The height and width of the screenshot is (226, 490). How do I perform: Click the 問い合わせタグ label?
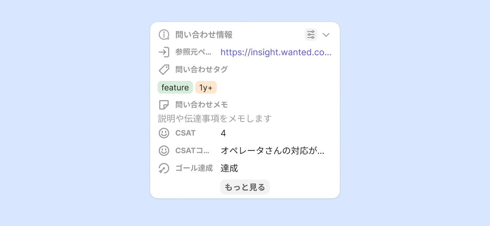[201, 70]
